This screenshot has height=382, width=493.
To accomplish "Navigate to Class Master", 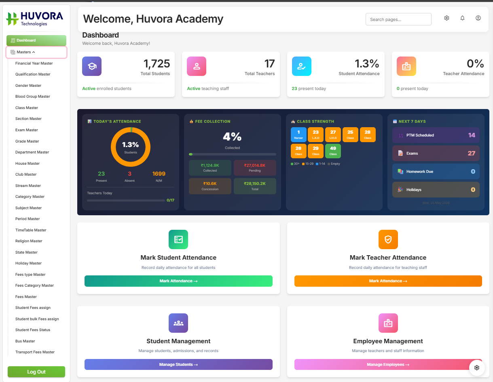I will point(27,108).
